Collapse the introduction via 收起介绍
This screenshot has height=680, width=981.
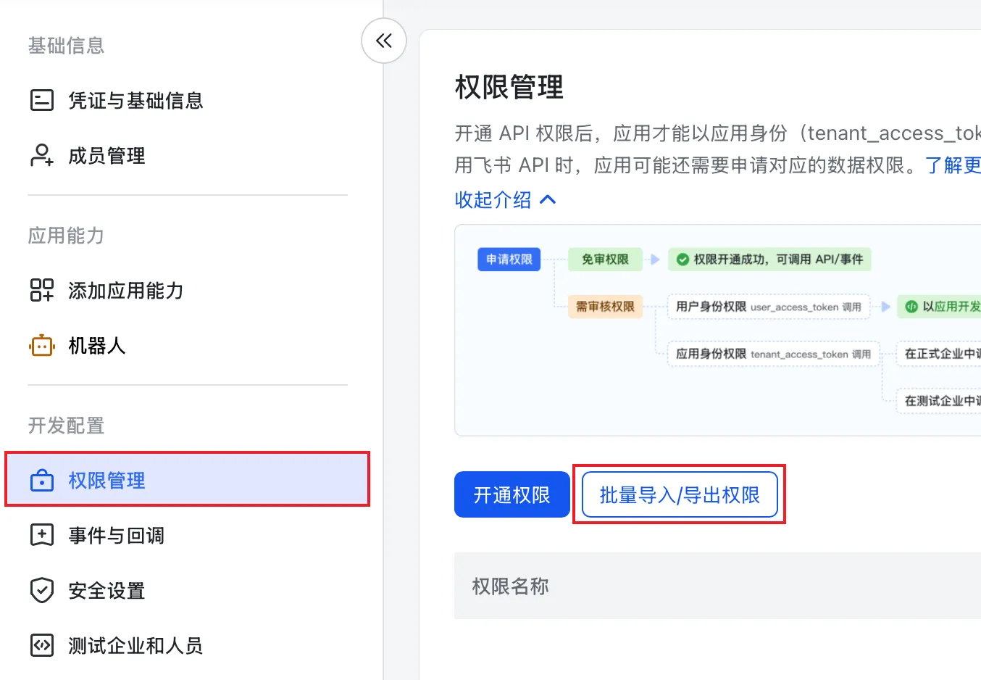click(493, 200)
